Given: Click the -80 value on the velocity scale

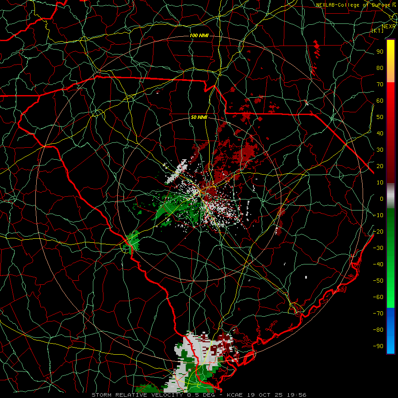Looking at the screenshot, I should (x=378, y=330).
